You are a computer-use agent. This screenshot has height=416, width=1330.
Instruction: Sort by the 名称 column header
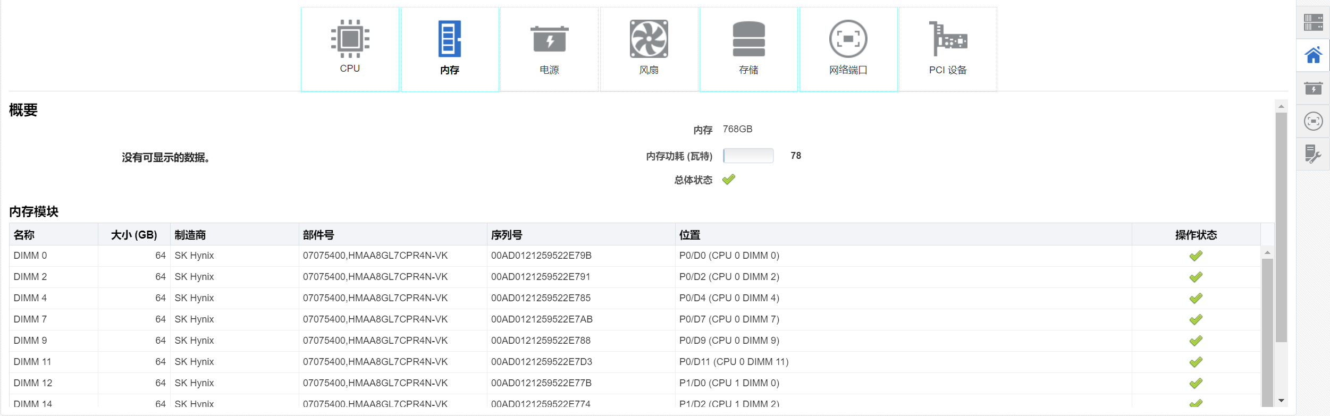point(54,235)
